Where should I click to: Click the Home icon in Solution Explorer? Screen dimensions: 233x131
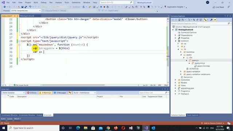pyautogui.click(x=179, y=20)
